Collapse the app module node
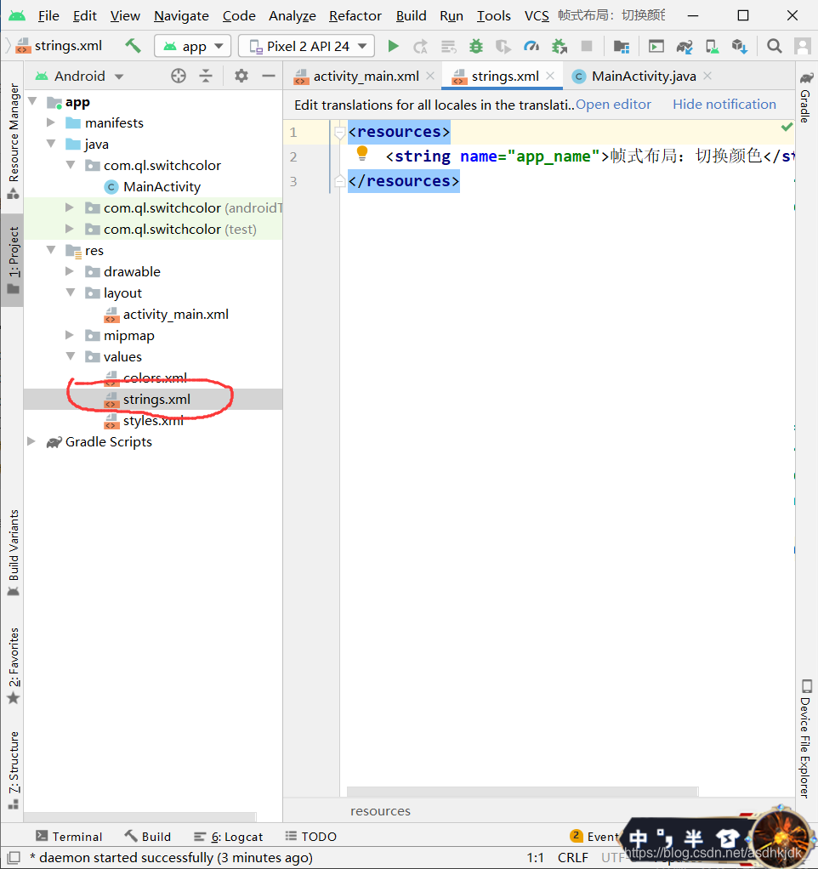Screen dimensions: 818x869 tap(33, 101)
